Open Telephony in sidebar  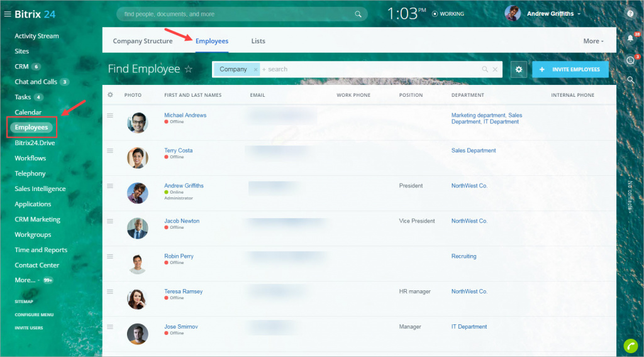tap(30, 173)
